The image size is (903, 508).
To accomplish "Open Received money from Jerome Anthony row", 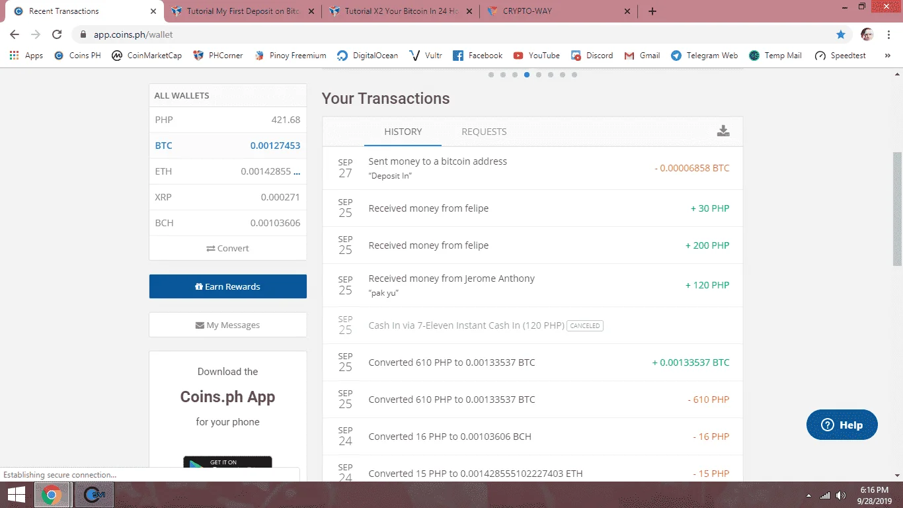I will tap(532, 285).
